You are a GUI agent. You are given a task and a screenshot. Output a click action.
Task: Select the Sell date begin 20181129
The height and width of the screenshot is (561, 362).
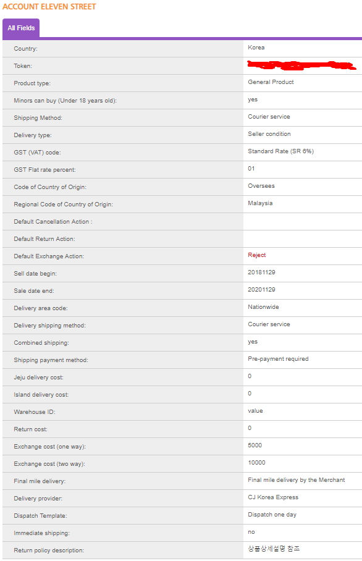click(x=261, y=272)
